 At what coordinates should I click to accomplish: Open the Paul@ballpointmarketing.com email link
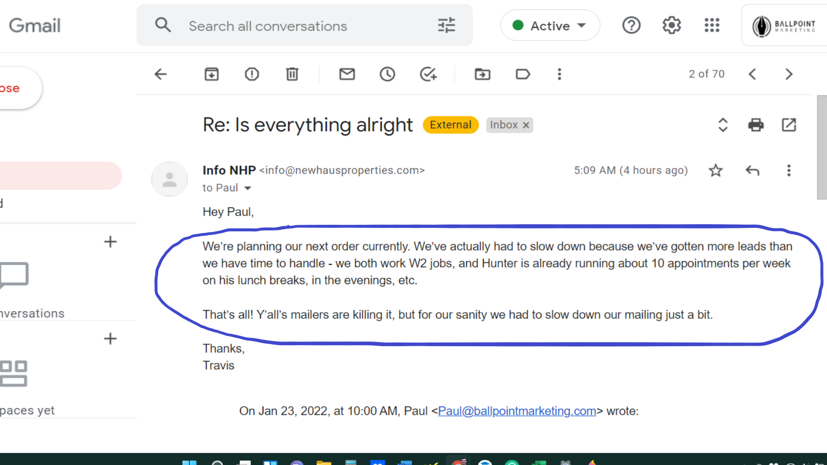pyautogui.click(x=517, y=411)
